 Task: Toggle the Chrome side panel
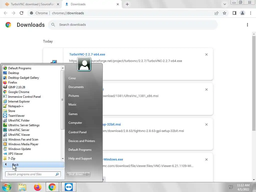pyautogui.click(x=234, y=13)
